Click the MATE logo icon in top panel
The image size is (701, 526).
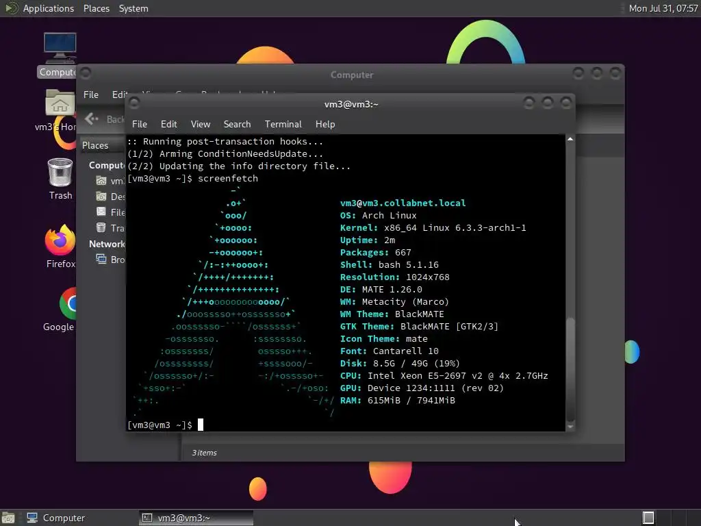10,8
